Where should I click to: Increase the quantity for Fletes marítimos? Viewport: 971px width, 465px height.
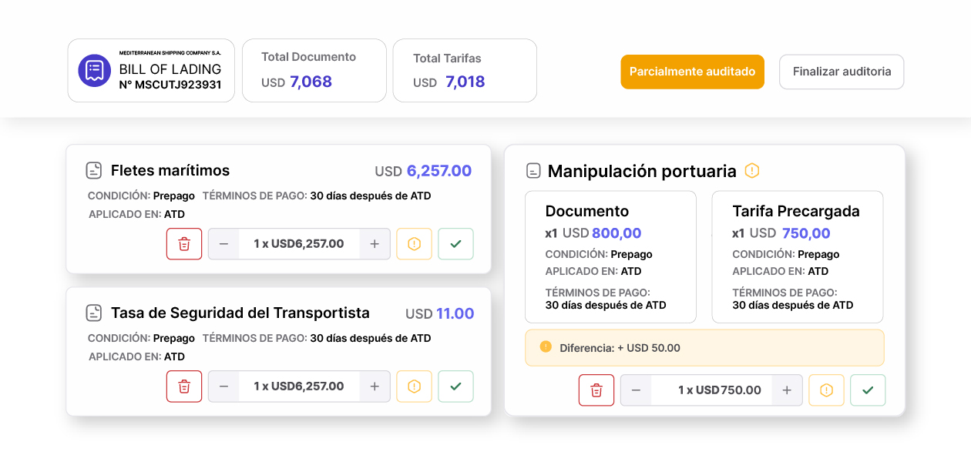tap(375, 244)
